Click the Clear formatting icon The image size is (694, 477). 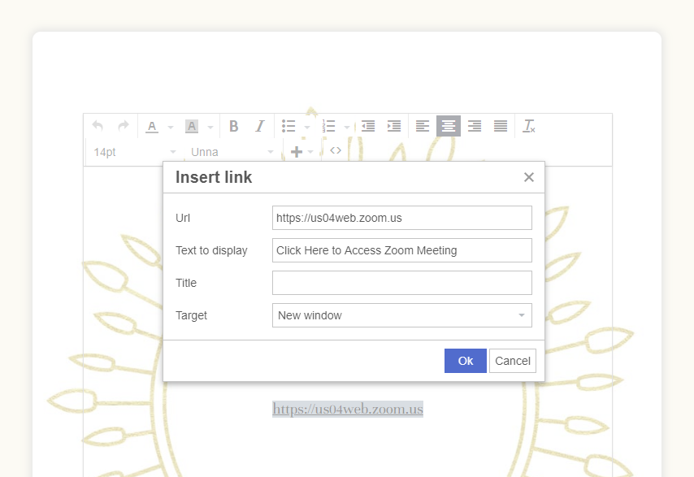coord(529,126)
